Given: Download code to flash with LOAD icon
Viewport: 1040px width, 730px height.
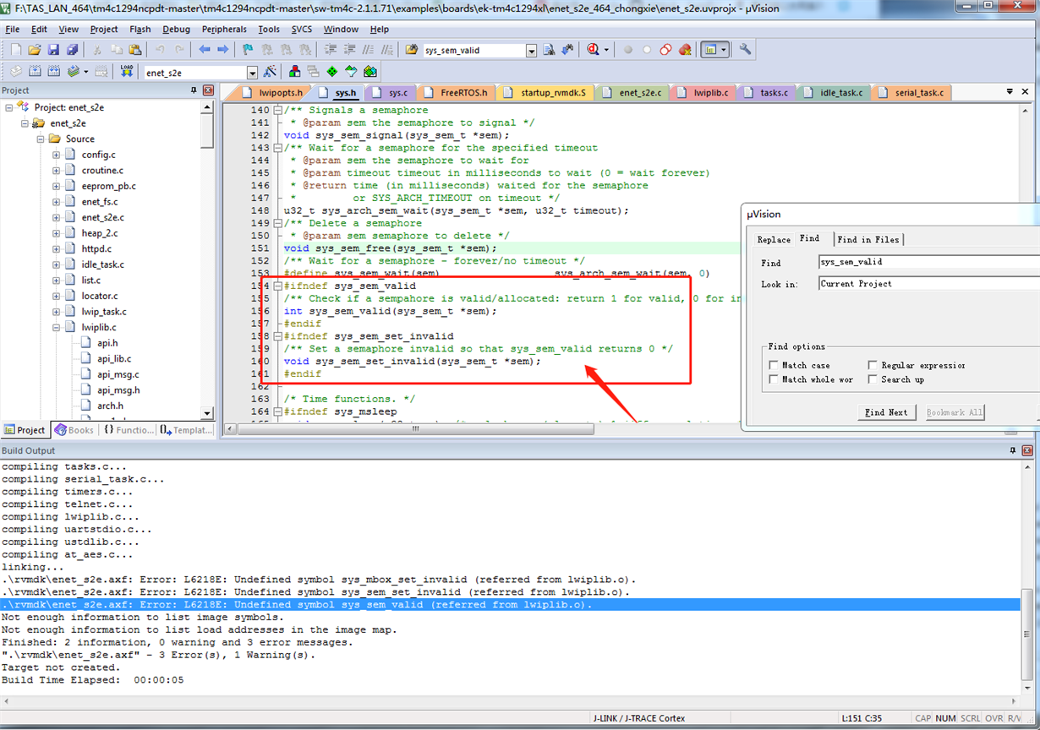Looking at the screenshot, I should click(x=127, y=72).
